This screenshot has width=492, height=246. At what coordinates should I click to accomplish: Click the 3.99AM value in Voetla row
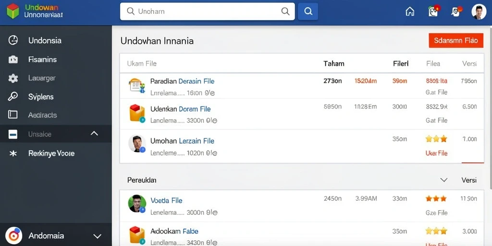pyautogui.click(x=366, y=198)
